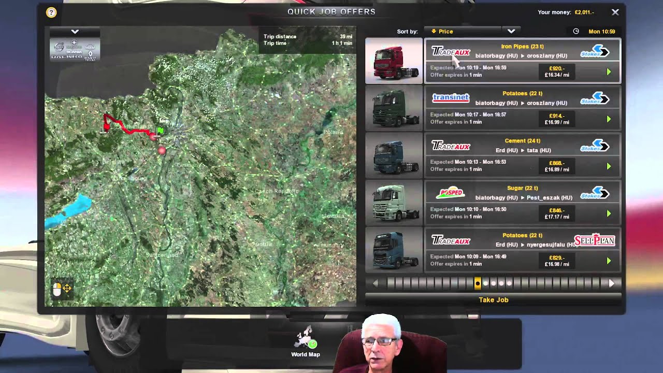663x373 pixels.
Task: Click the Mon 10:59 time display
Action: coord(601,32)
